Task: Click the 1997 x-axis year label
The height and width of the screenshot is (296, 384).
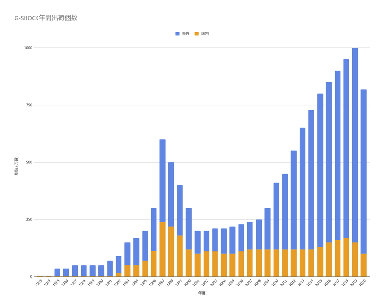Action: point(161,283)
